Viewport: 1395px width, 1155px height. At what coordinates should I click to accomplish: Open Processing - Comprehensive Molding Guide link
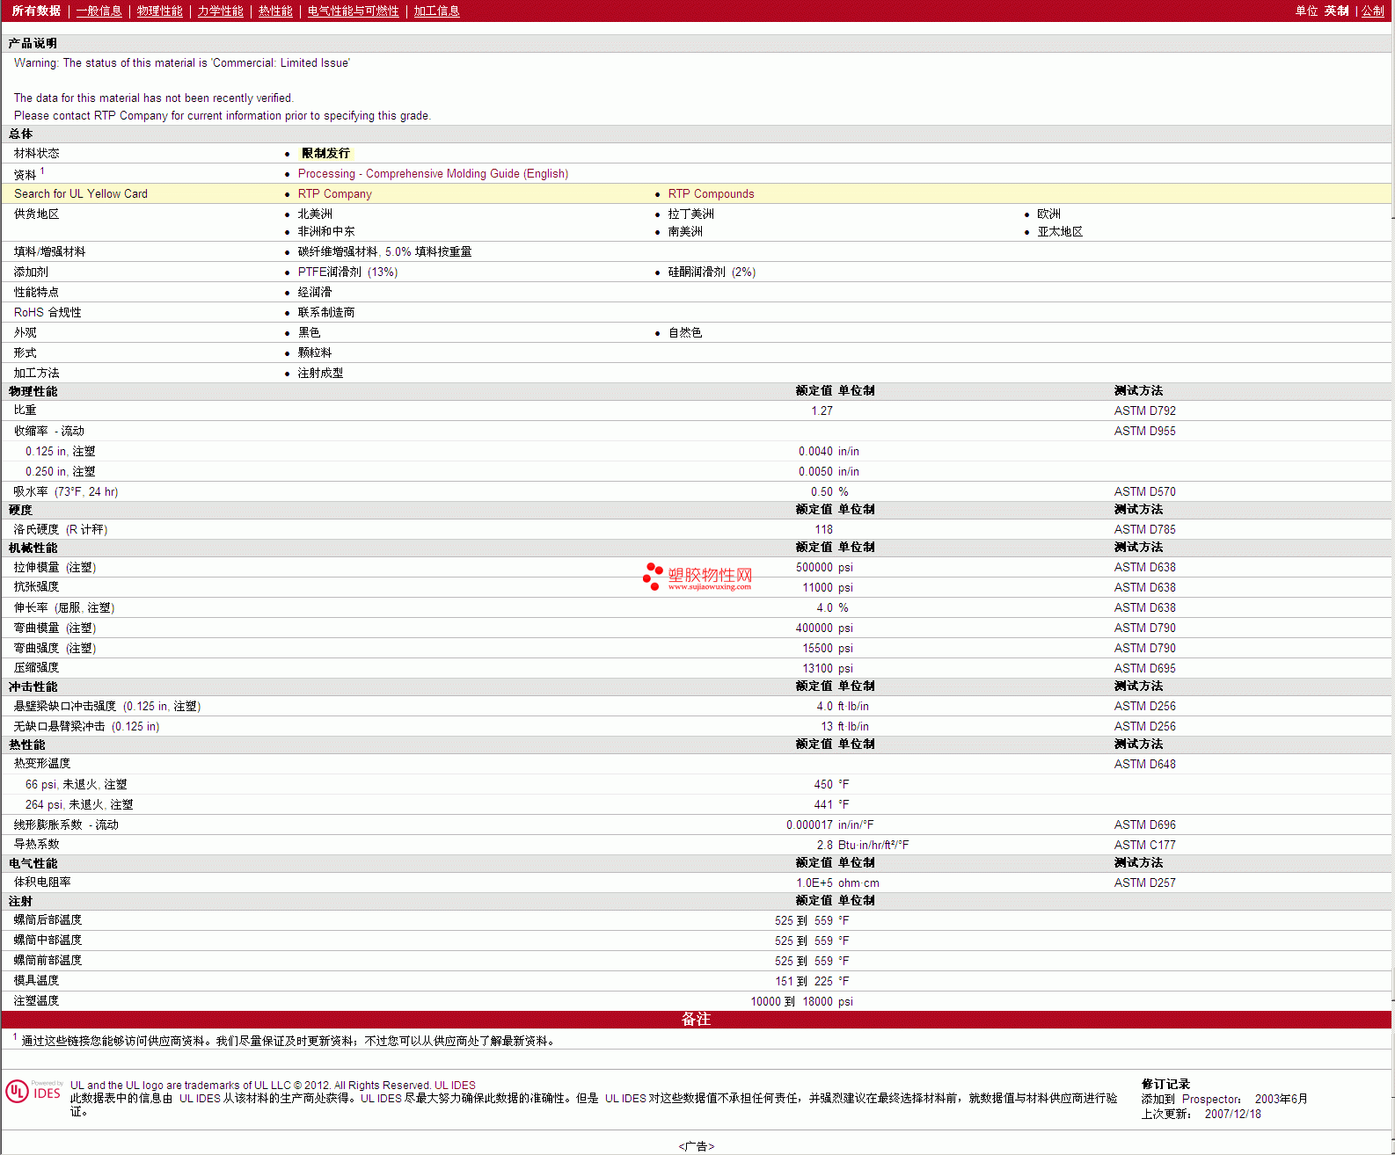[433, 174]
